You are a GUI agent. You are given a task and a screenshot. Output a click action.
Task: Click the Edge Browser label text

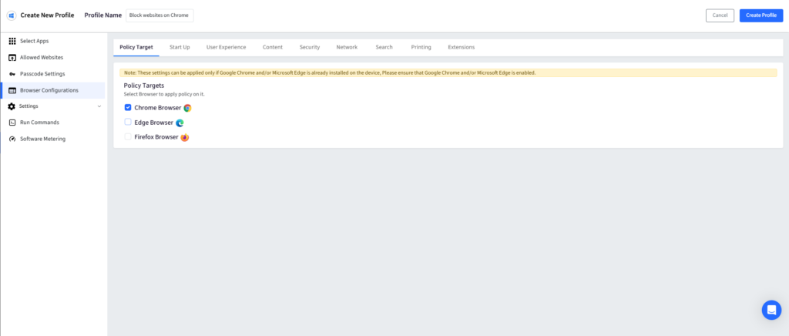tap(153, 123)
